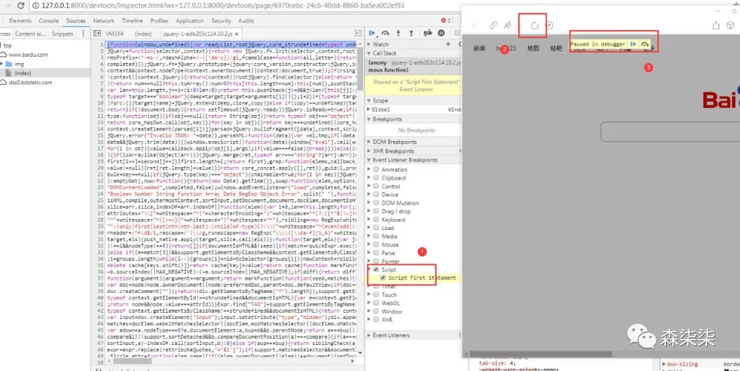This screenshot has width=740, height=371.
Task: Collapse the Call Stack section
Action: [369, 53]
